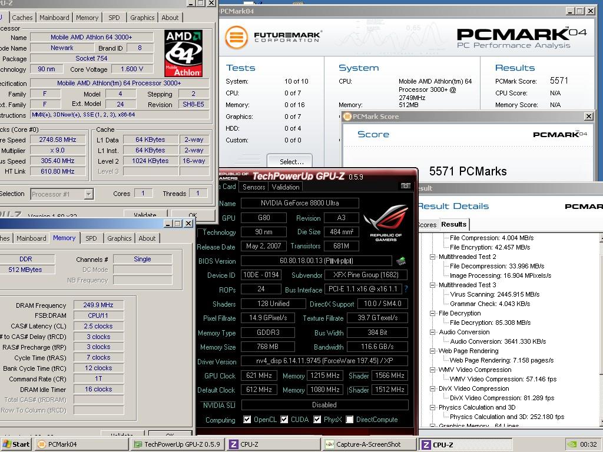The image size is (603, 452).
Task: Close the PCMark Score dialog
Action: tap(588, 116)
